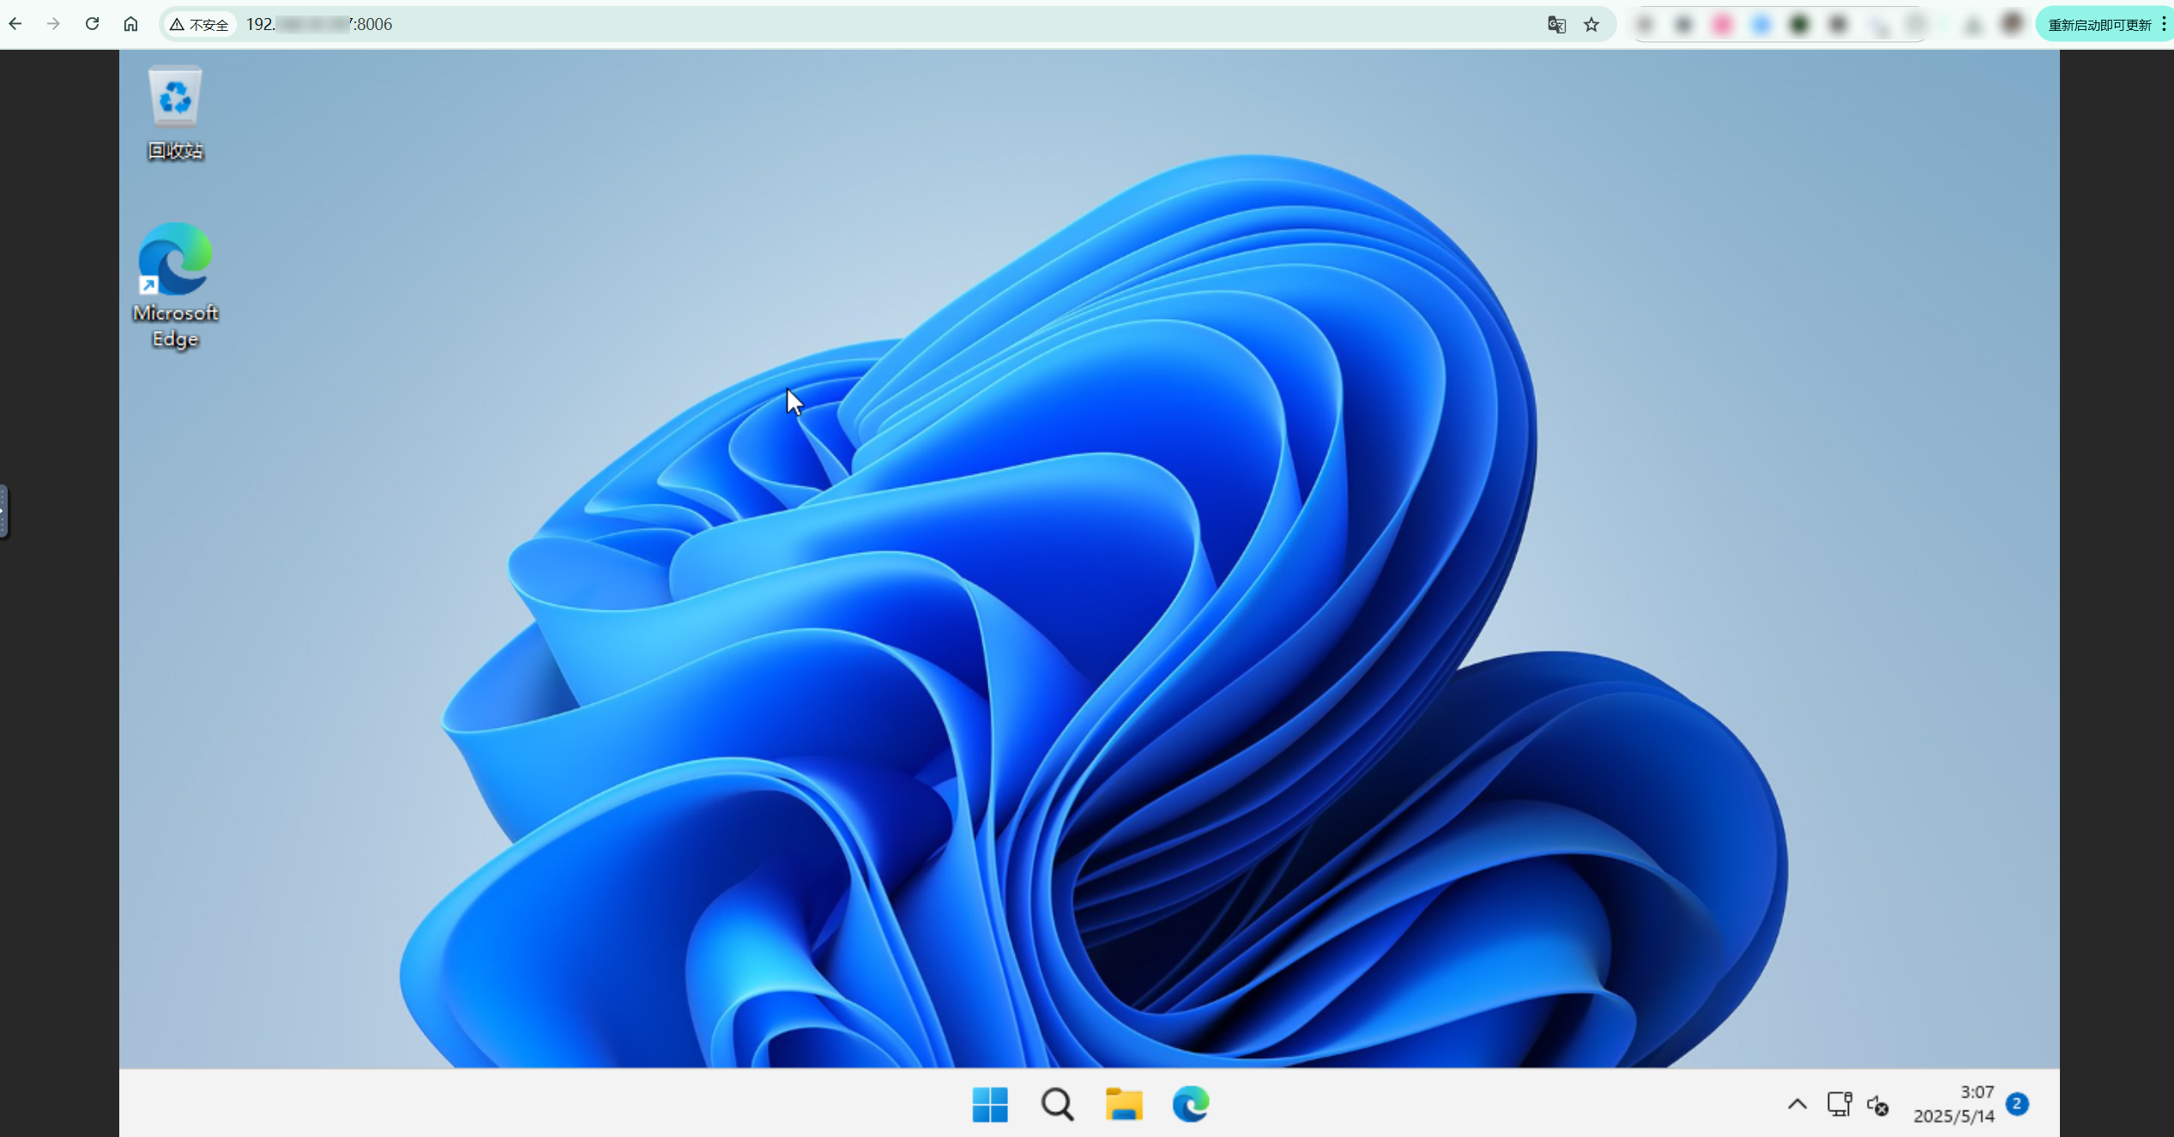The image size is (2174, 1137).
Task: Go back in the browser
Action: (x=15, y=24)
